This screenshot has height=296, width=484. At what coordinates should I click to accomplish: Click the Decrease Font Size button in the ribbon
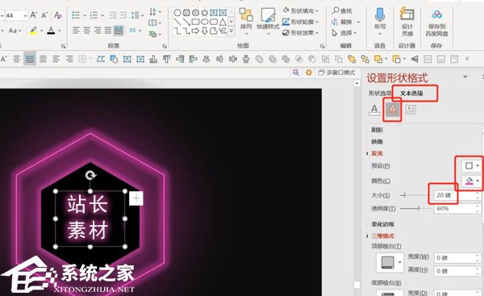(x=44, y=15)
